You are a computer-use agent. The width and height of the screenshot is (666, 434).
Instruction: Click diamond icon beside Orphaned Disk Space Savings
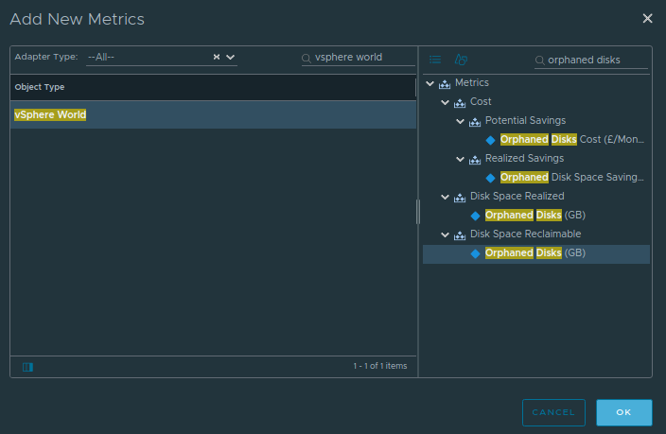(491, 178)
